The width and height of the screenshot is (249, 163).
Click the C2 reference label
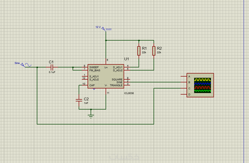coord(86,99)
